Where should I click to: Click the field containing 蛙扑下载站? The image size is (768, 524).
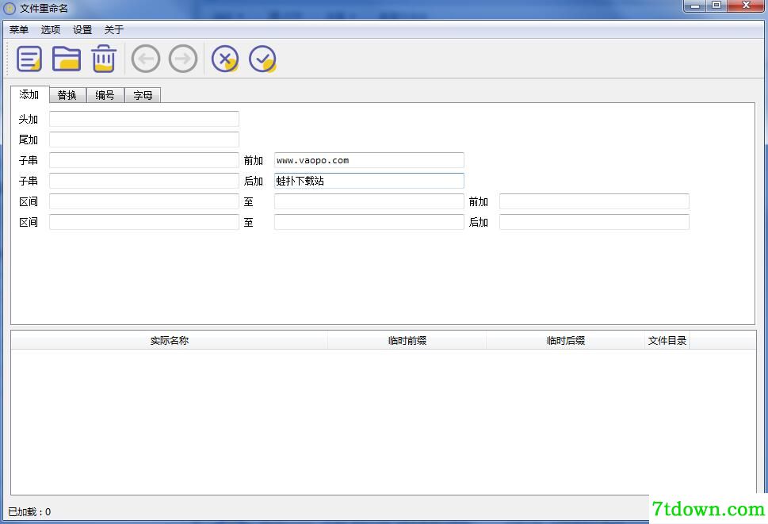coord(369,181)
